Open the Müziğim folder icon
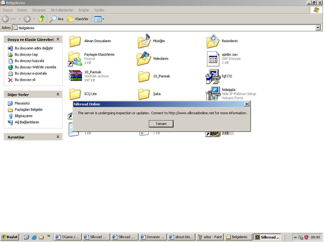 coord(144,41)
